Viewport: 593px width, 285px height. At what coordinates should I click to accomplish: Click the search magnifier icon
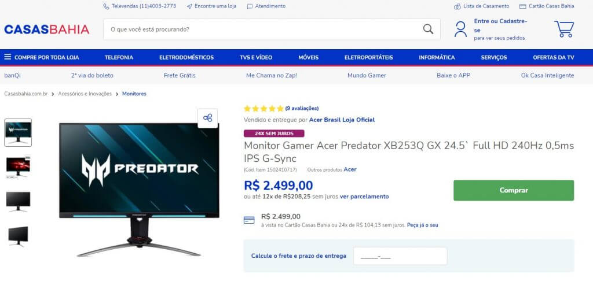pyautogui.click(x=428, y=29)
